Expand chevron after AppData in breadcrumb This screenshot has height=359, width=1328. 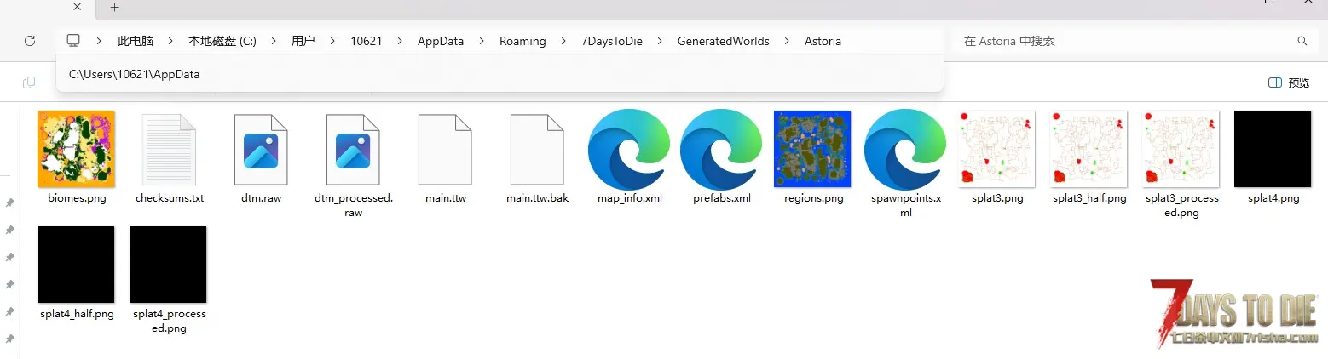click(482, 41)
